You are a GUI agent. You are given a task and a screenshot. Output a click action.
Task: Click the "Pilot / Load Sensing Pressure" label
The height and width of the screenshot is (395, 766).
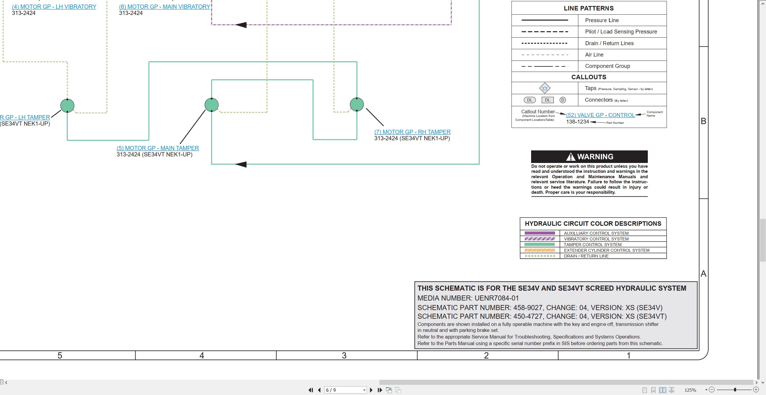point(621,32)
